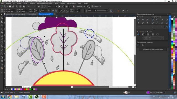Click the Open folder icon
Screen dimensions: 177x99
[x=5, y=7]
